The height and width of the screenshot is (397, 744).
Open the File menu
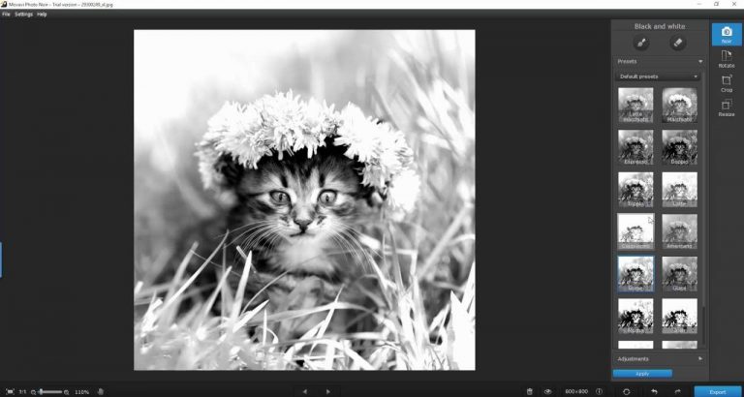pyautogui.click(x=6, y=15)
